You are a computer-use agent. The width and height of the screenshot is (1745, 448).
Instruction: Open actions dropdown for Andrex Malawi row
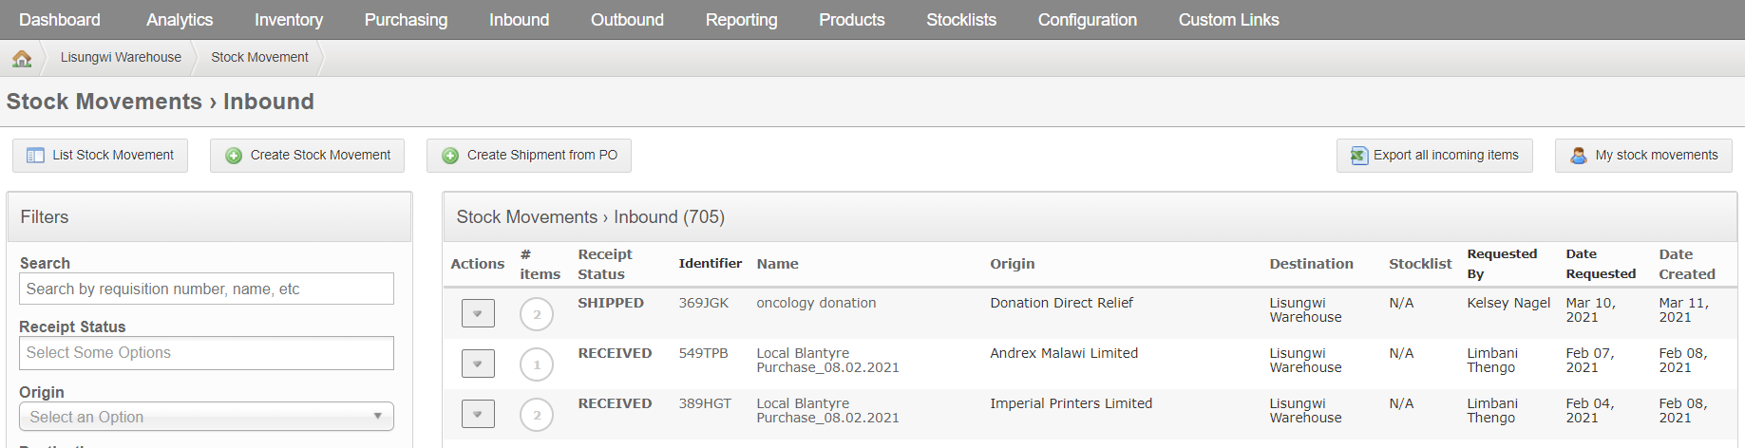coord(478,364)
